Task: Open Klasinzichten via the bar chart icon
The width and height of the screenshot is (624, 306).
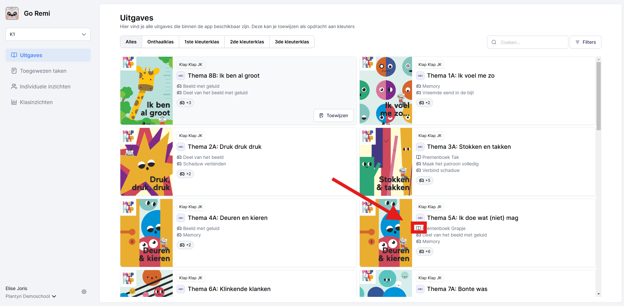Action: pos(14,102)
